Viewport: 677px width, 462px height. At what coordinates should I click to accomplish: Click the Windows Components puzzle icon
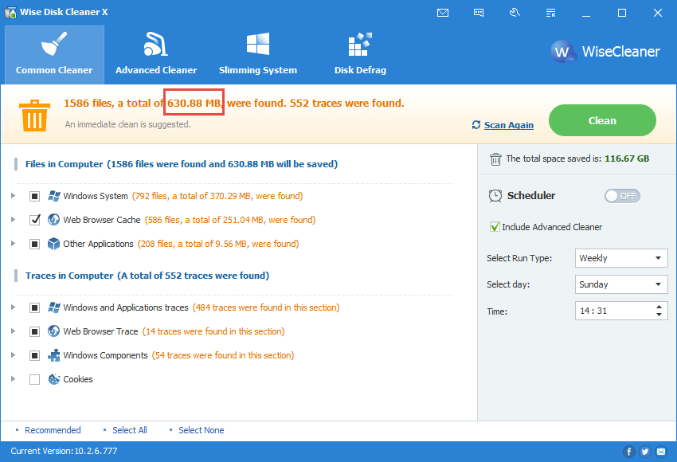54,355
